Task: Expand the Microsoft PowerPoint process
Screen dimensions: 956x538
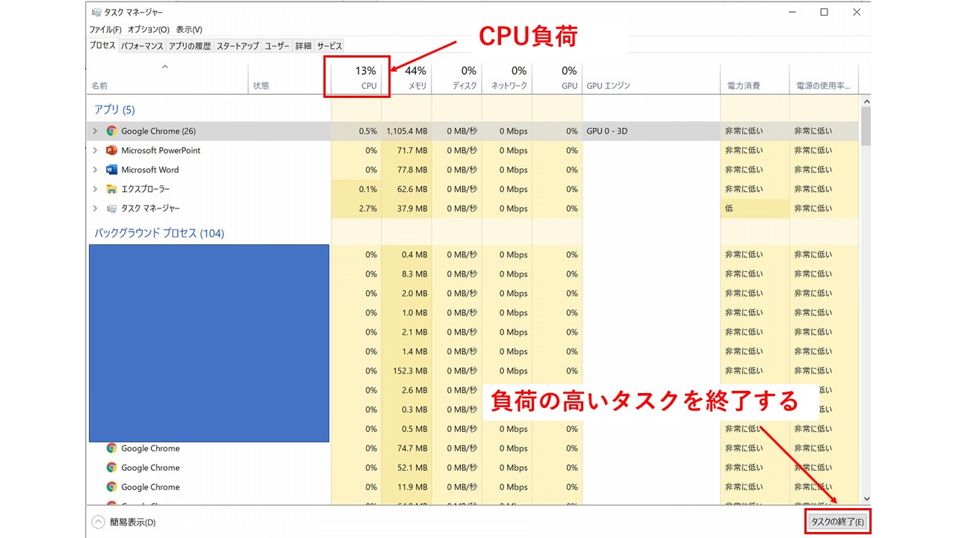Action: click(95, 150)
